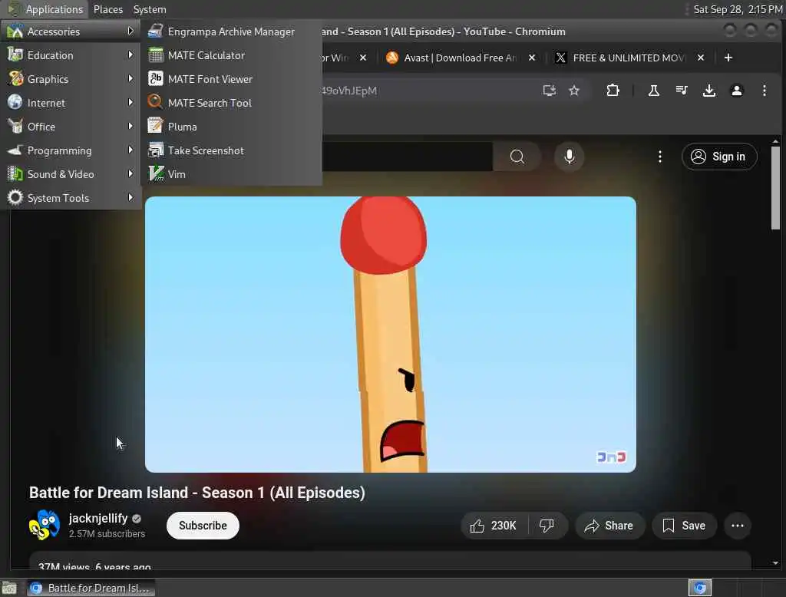Launch MATE Calculator

[x=231, y=55]
